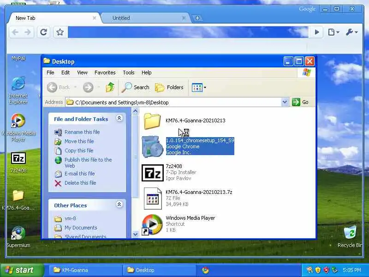This screenshot has width=369, height=277.
Task: Open the Tools menu in Explorer
Action: [x=129, y=72]
